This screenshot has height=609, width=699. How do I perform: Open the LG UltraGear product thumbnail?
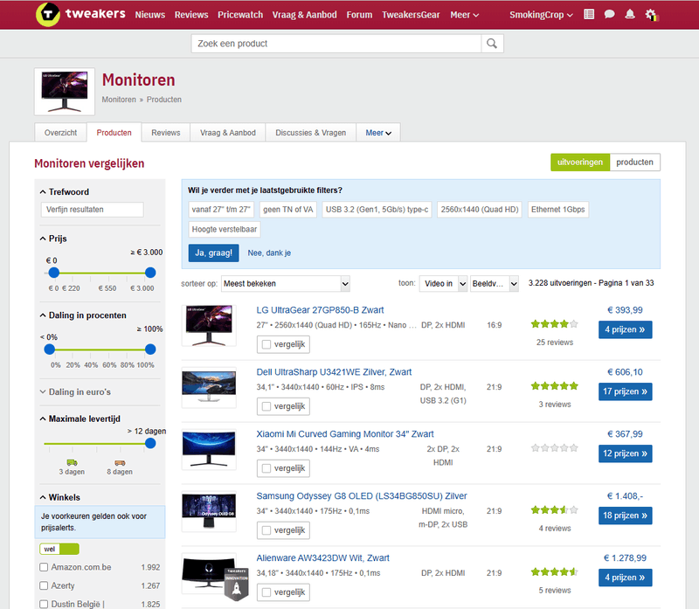(209, 325)
